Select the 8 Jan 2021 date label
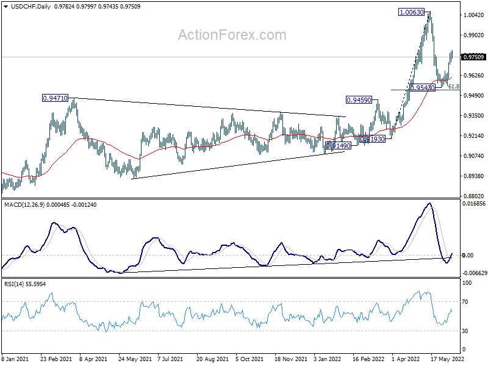 [15, 359]
